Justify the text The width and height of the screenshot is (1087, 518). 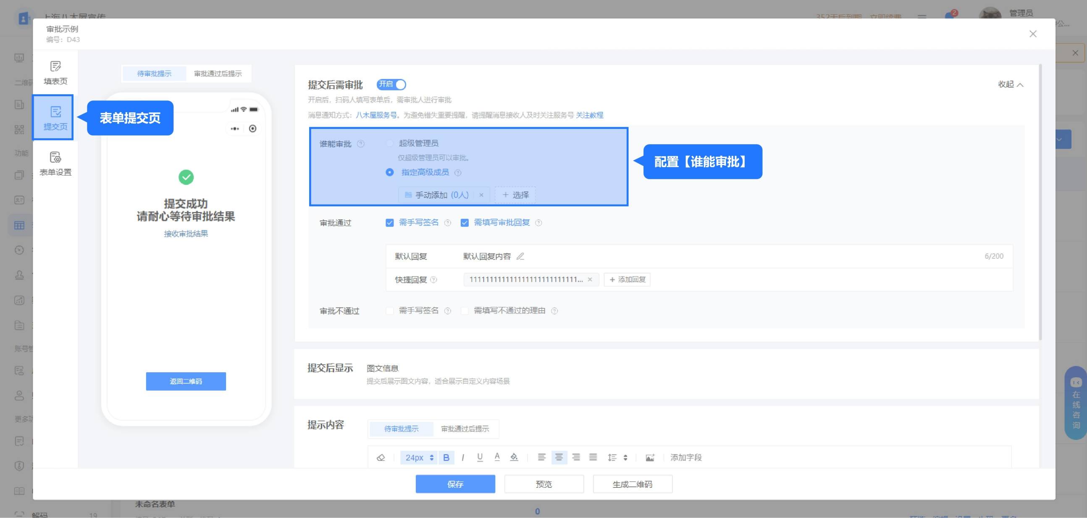coord(593,458)
